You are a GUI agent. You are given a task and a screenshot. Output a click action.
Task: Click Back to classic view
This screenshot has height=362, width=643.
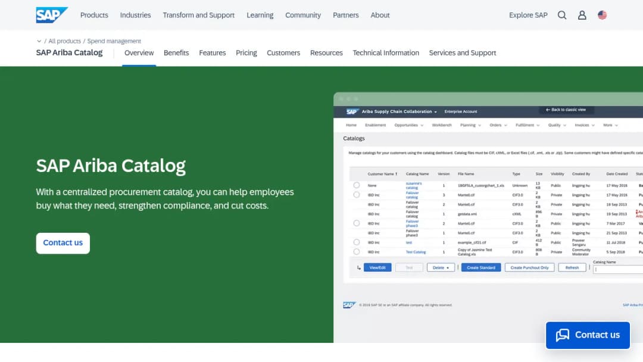[x=566, y=110]
